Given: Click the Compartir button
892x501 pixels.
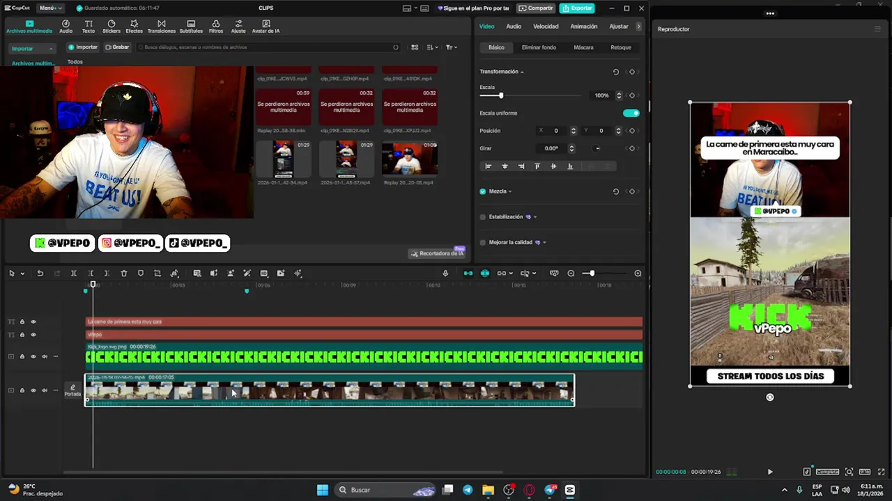Looking at the screenshot, I should click(537, 8).
